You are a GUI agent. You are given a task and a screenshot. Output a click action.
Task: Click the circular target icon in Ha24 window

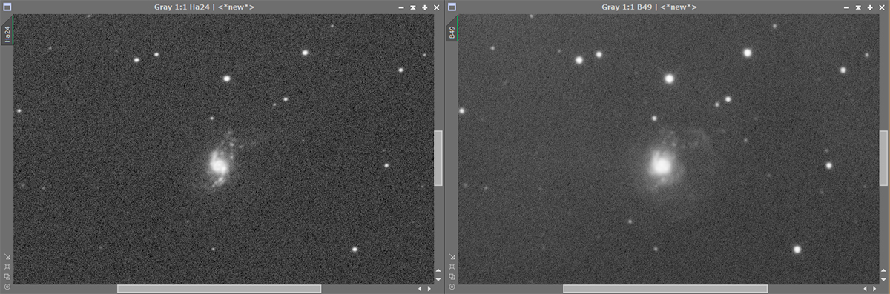click(7, 286)
